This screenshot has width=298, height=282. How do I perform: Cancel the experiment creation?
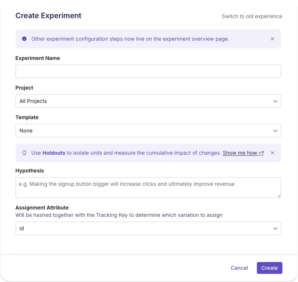pos(239,268)
